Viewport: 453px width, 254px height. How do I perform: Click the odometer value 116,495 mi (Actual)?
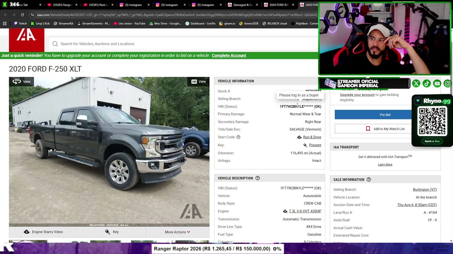pos(306,153)
